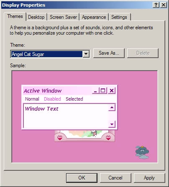
Task: Click the sample scrollbar up arrow
Action: (x=112, y=107)
